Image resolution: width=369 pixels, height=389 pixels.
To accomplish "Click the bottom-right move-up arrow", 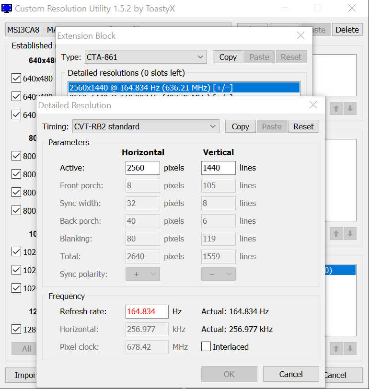I will [x=336, y=348].
